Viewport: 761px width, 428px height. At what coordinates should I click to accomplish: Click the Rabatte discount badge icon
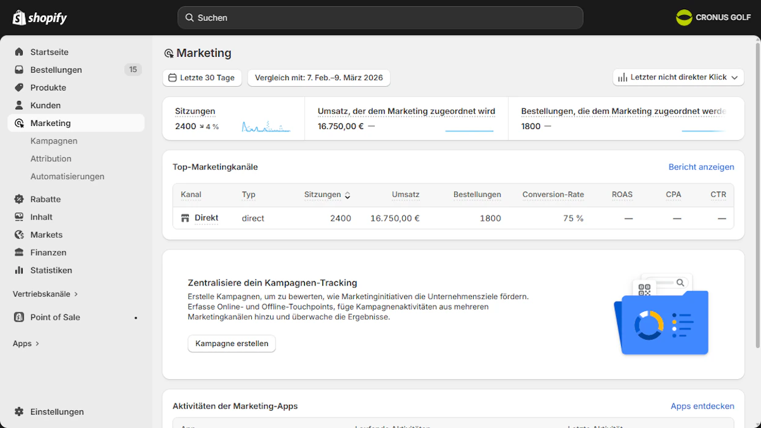click(19, 199)
